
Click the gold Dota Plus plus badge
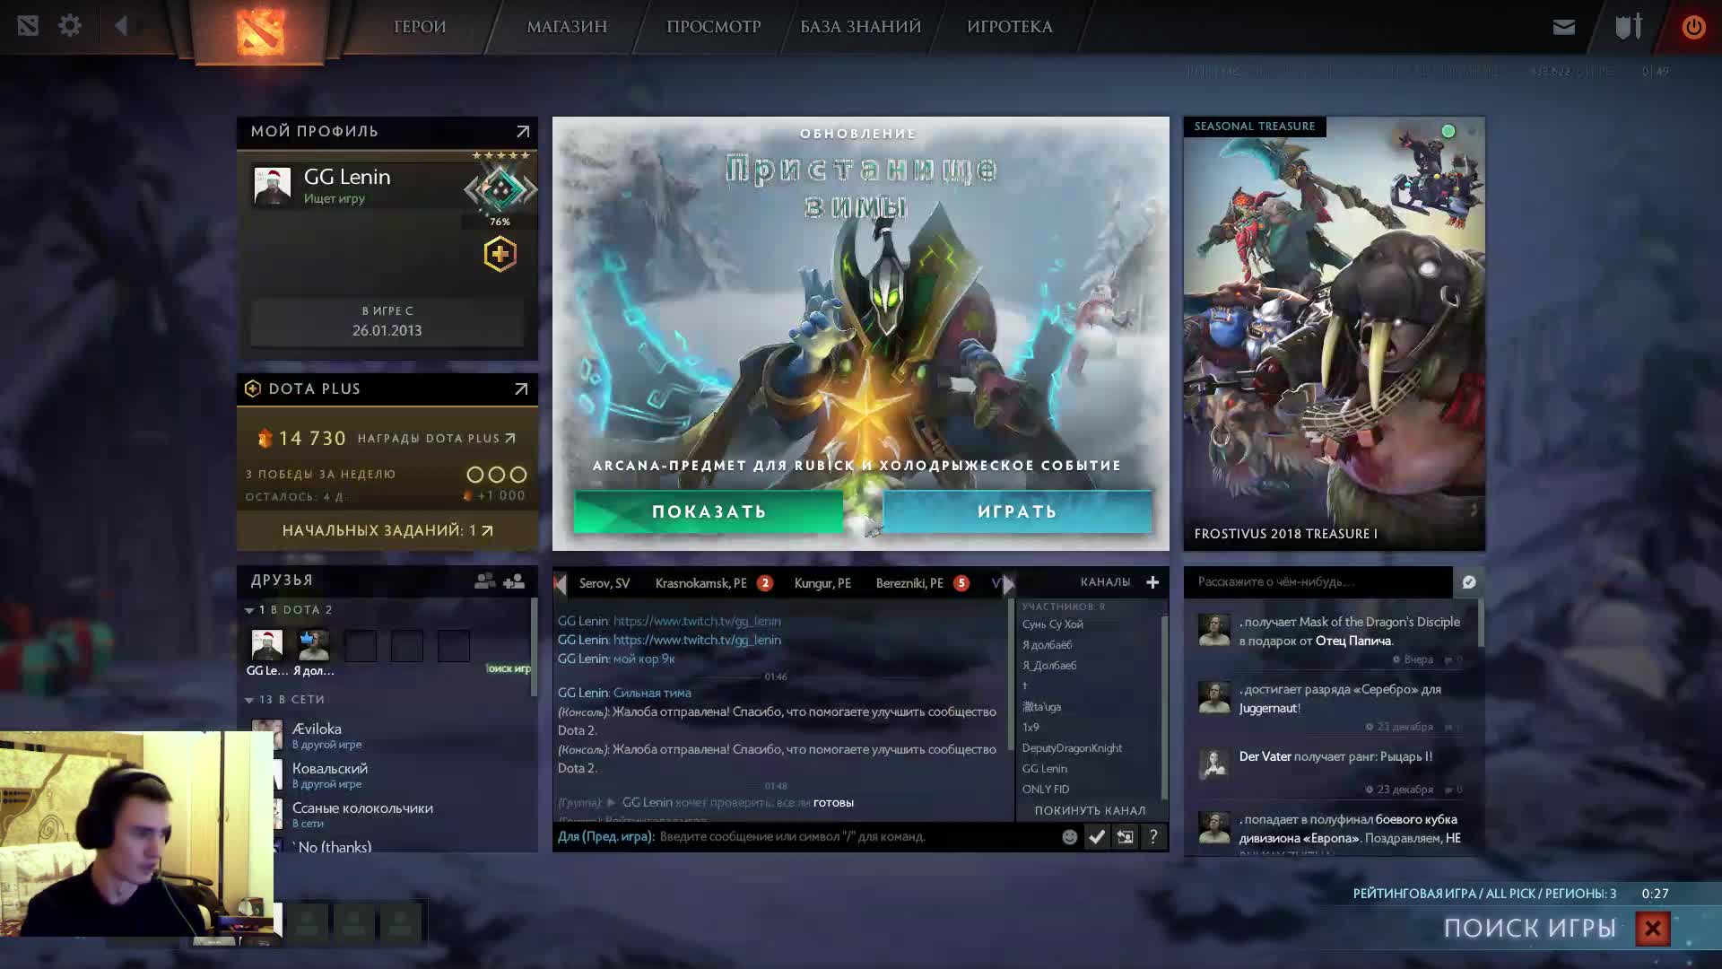[500, 255]
